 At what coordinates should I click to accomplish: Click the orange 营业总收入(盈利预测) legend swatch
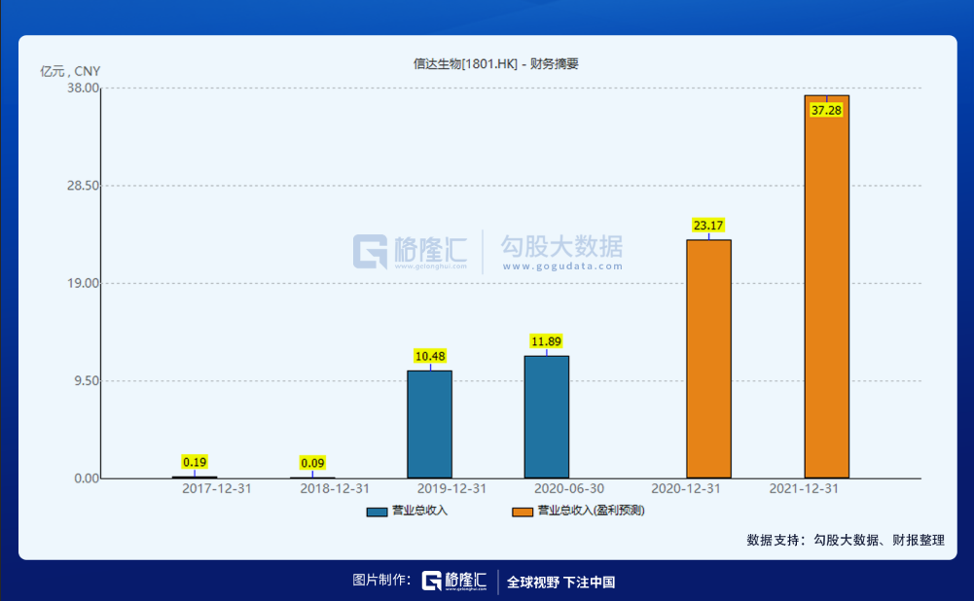click(x=523, y=512)
